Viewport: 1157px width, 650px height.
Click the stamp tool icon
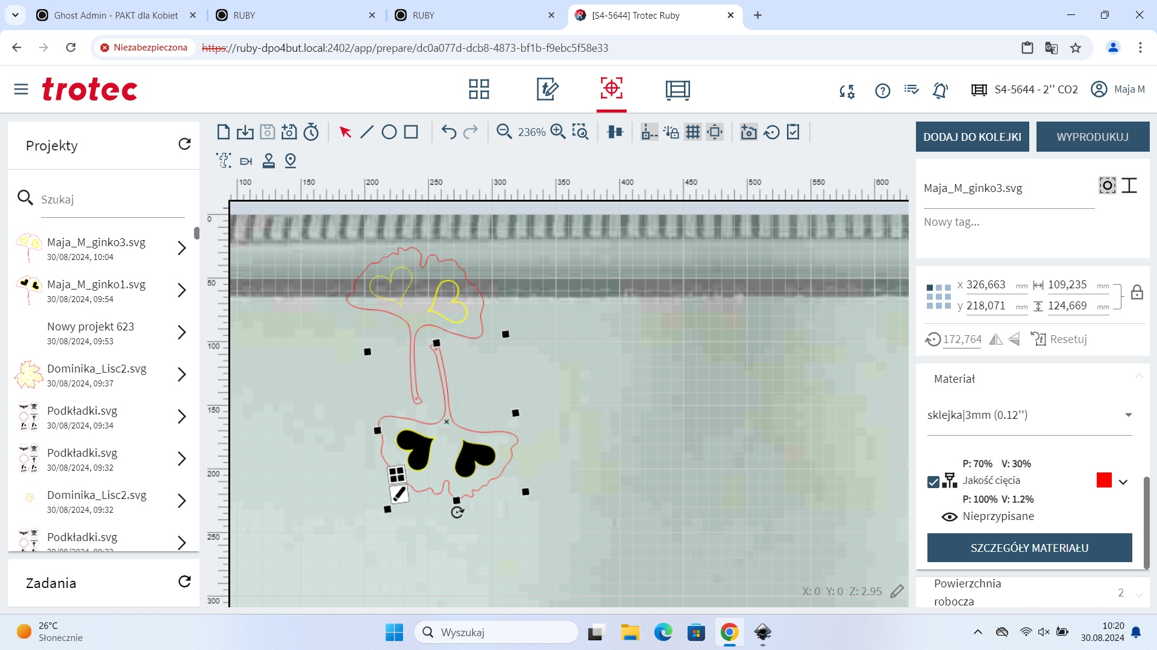pyautogui.click(x=269, y=161)
